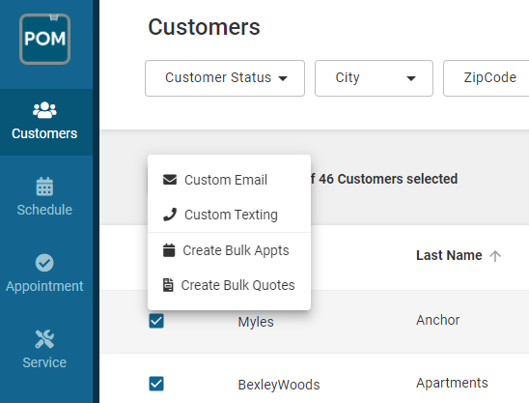Image resolution: width=529 pixels, height=403 pixels.
Task: Click the phone icon beside Custom Texting
Action: point(170,215)
